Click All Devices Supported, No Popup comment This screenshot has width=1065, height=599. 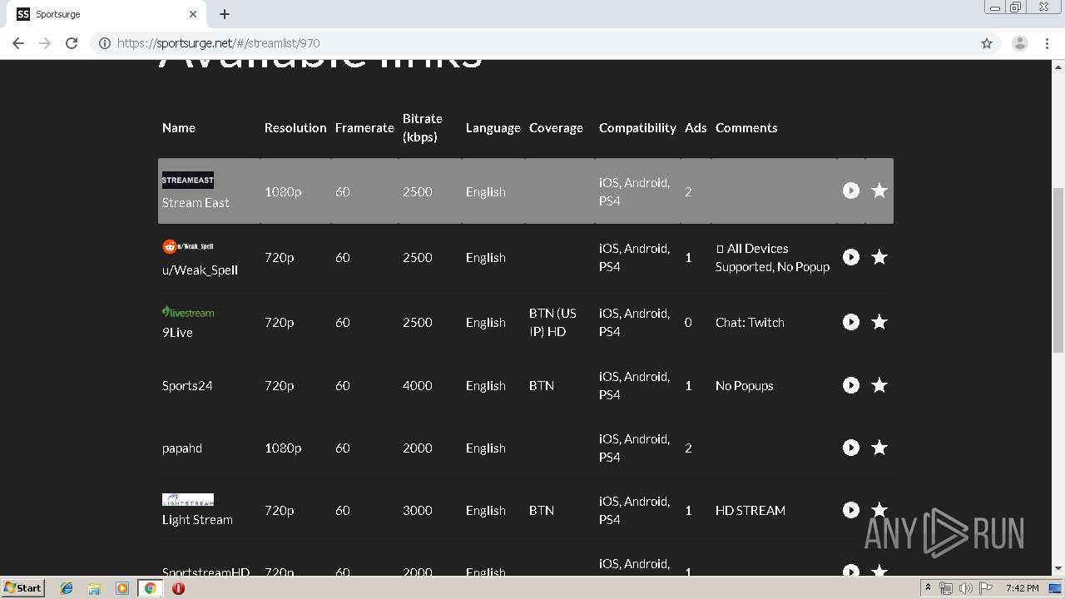773,257
